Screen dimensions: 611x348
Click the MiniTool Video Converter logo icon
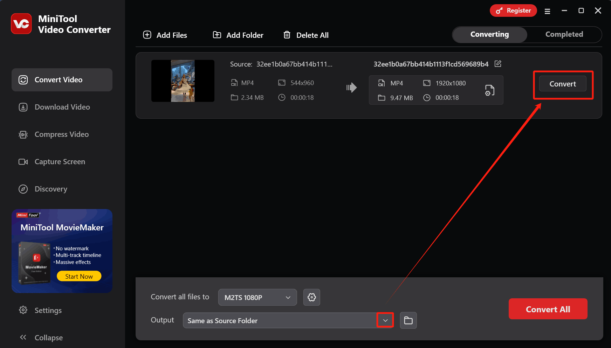(x=21, y=24)
